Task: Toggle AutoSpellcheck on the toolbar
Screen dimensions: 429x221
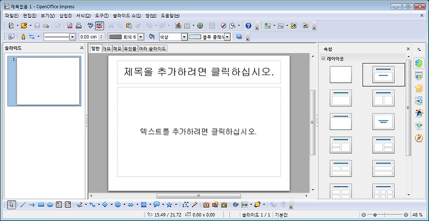Action: pyautogui.click(x=100, y=26)
